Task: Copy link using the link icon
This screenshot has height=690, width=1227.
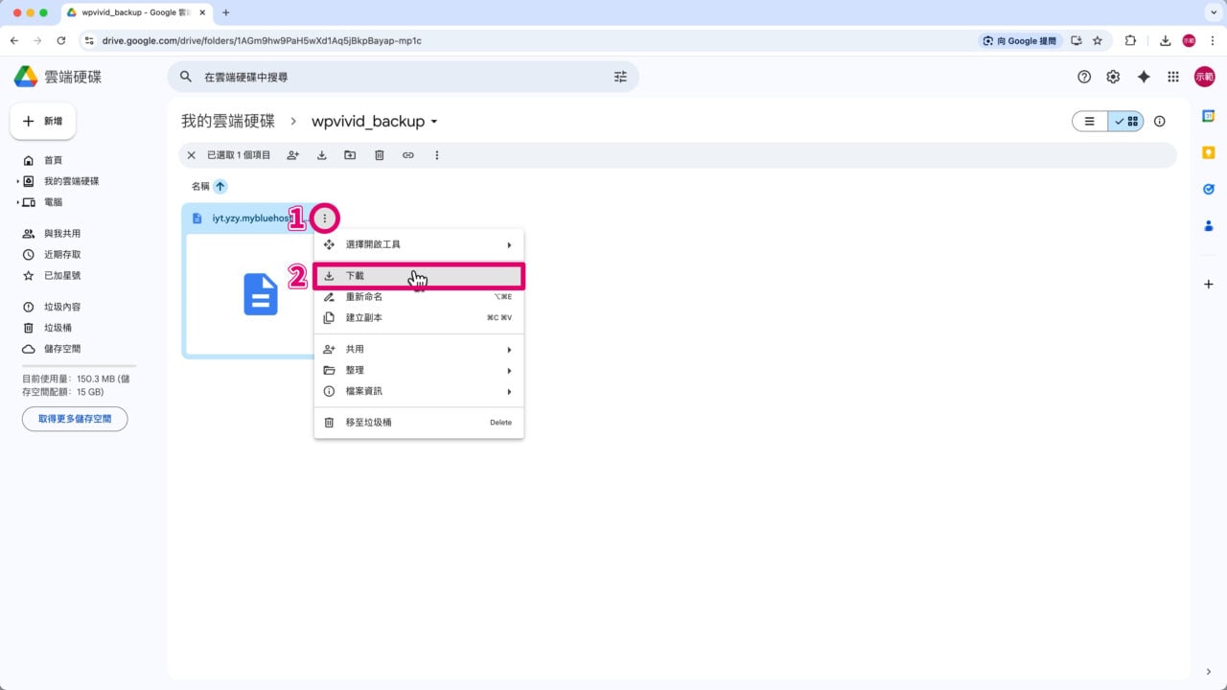Action: (x=408, y=155)
